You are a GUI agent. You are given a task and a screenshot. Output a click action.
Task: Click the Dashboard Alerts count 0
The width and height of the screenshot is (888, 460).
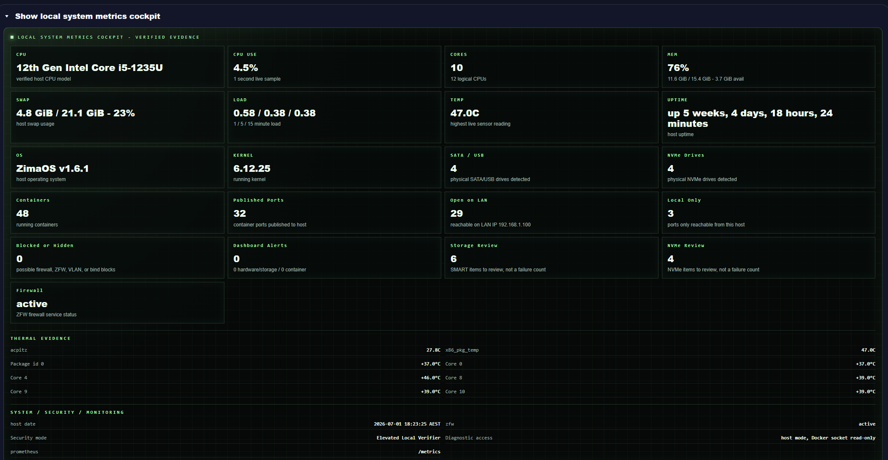point(237,259)
